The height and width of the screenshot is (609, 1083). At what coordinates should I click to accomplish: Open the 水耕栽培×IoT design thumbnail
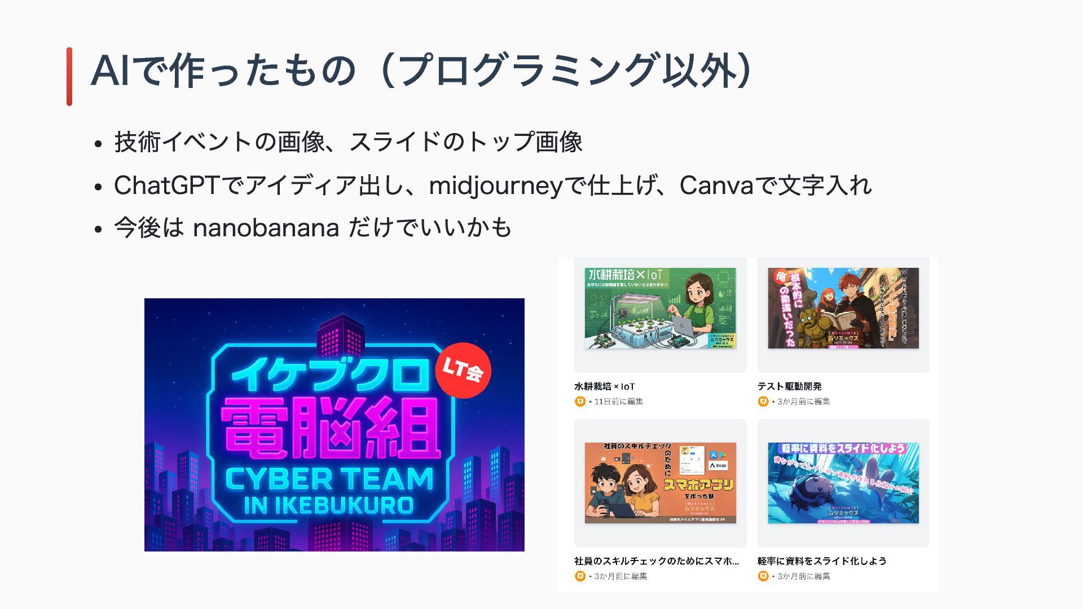(x=660, y=308)
